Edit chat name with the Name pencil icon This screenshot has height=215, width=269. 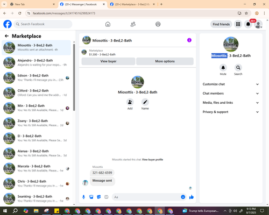click(x=145, y=102)
